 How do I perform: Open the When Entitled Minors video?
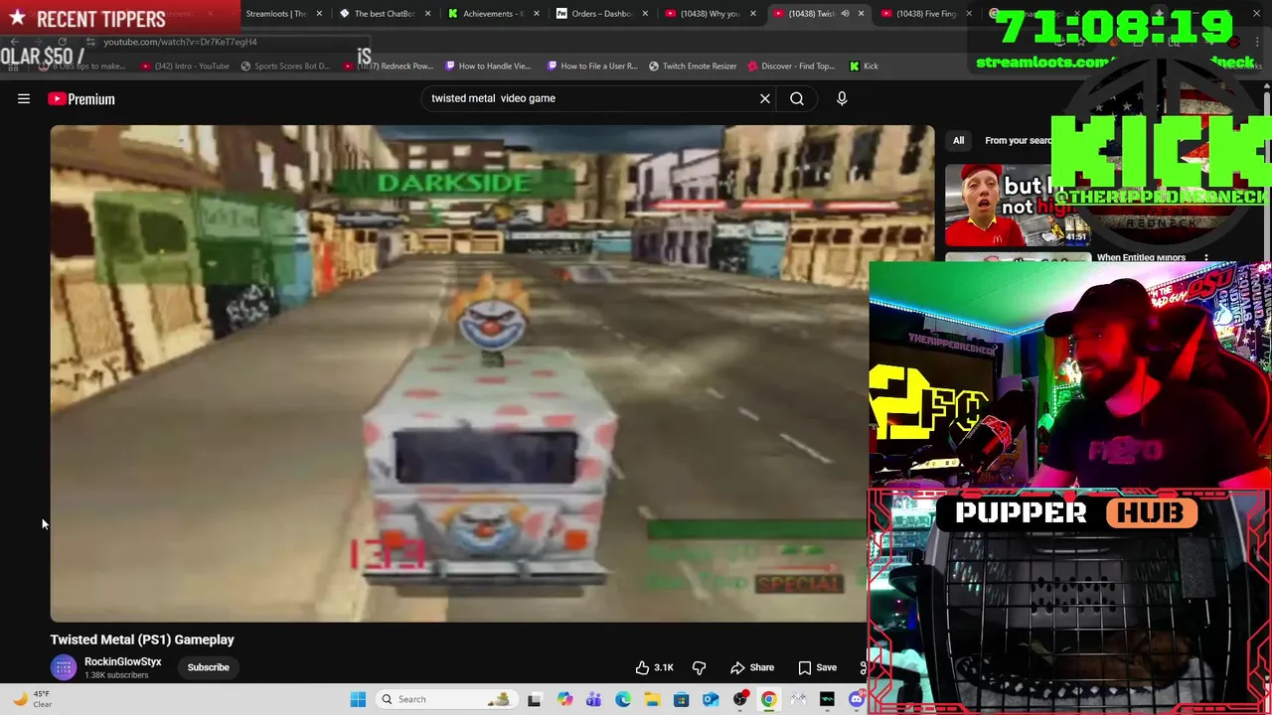1141,258
